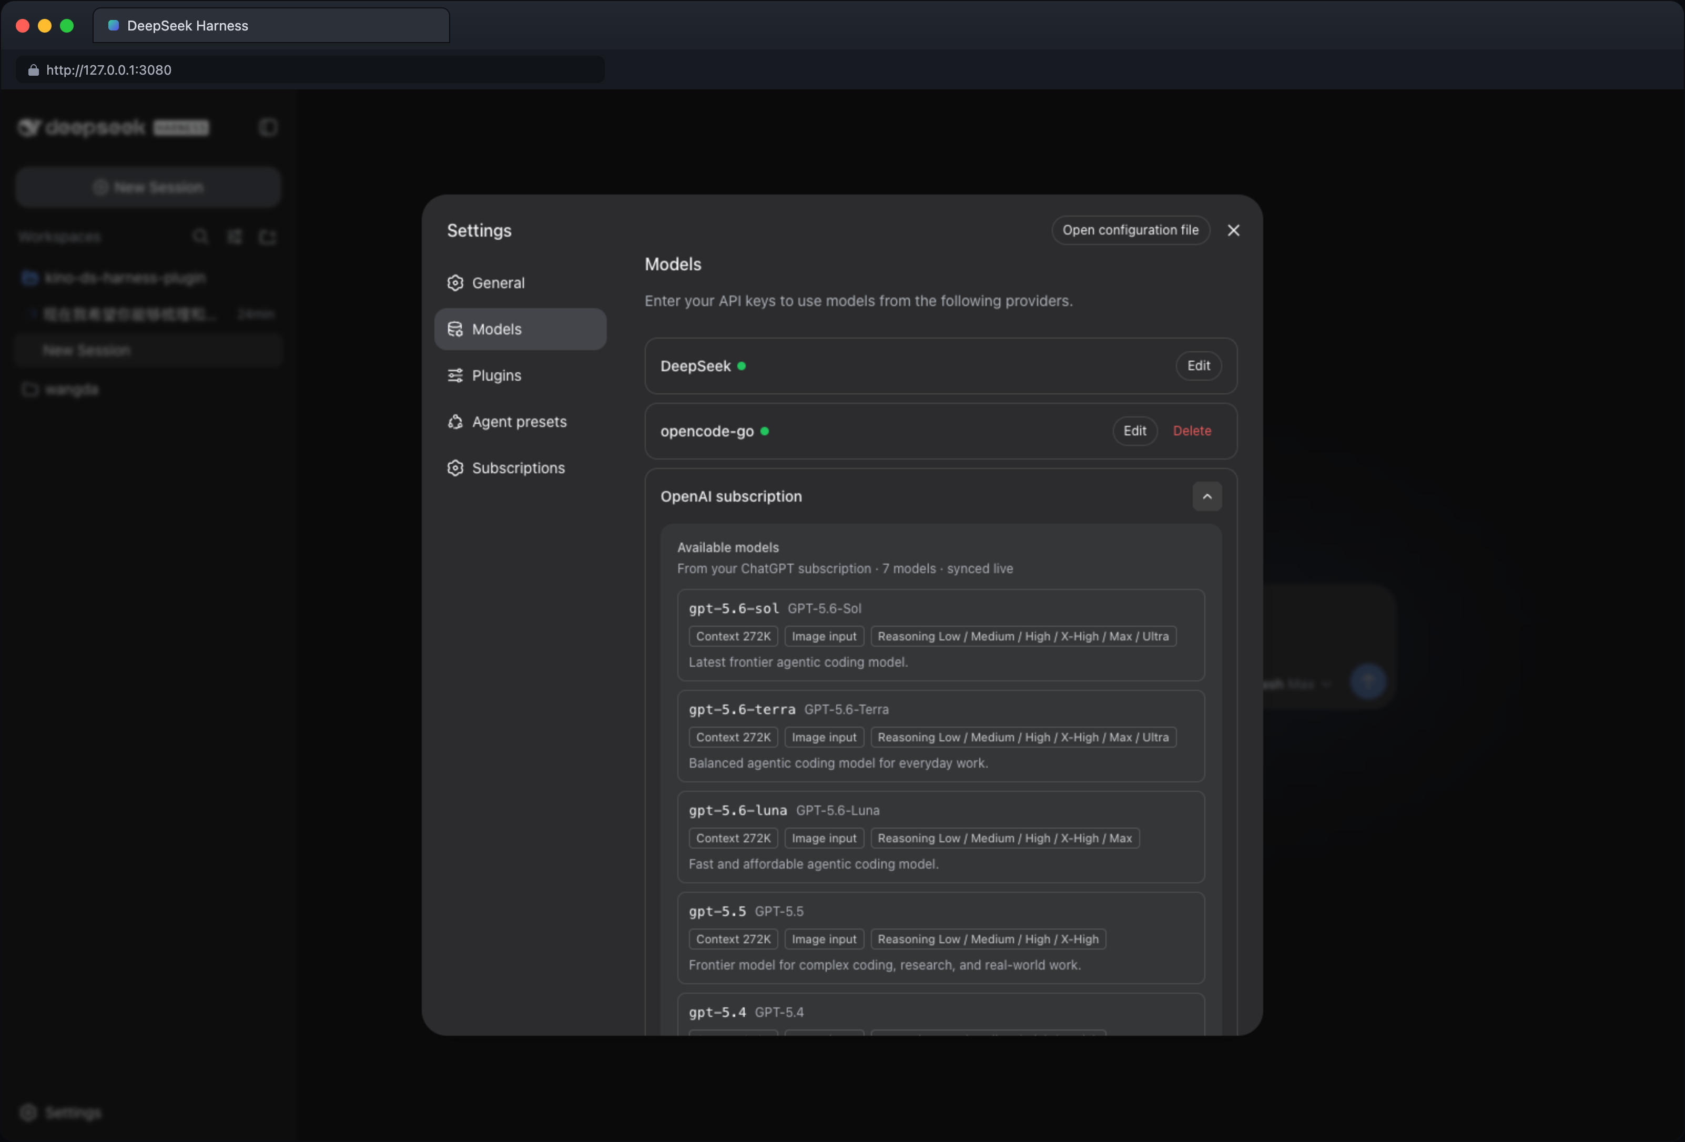Select the New Session row under the workspace
The image size is (1685, 1142).
pyautogui.click(x=149, y=351)
